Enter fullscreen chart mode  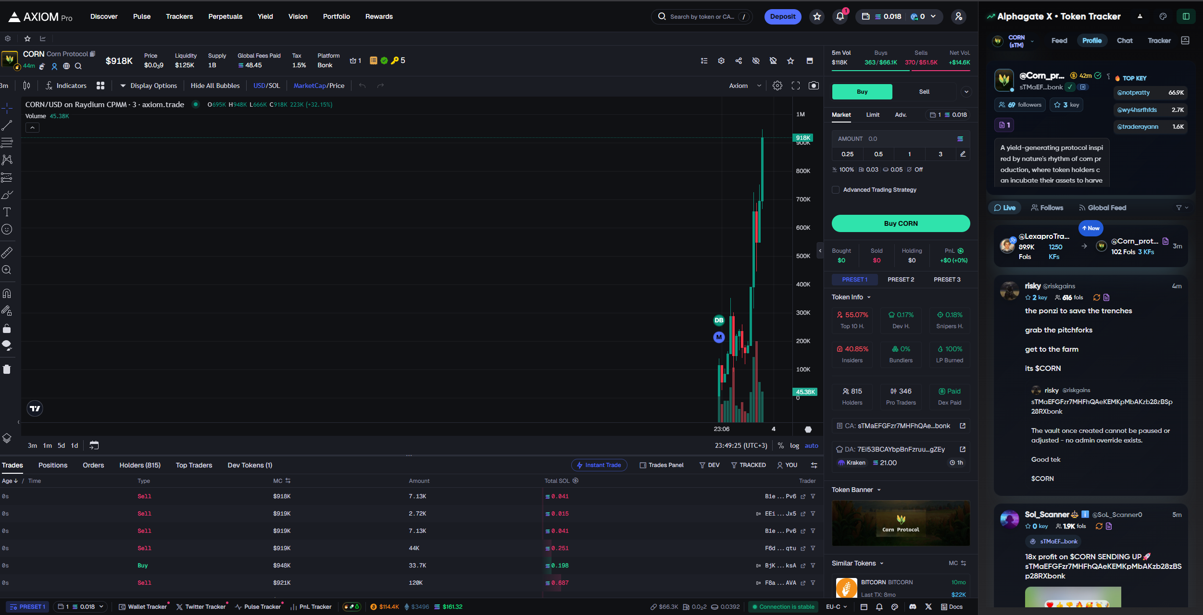796,86
